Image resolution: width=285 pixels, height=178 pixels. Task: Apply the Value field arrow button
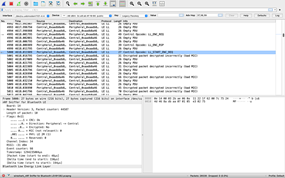[181, 16]
